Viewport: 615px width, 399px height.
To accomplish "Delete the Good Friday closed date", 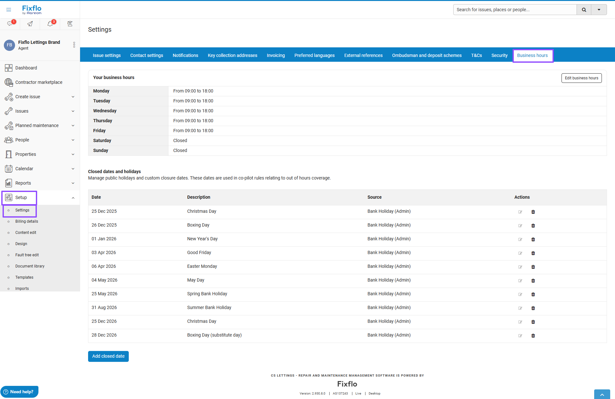I will (x=533, y=253).
